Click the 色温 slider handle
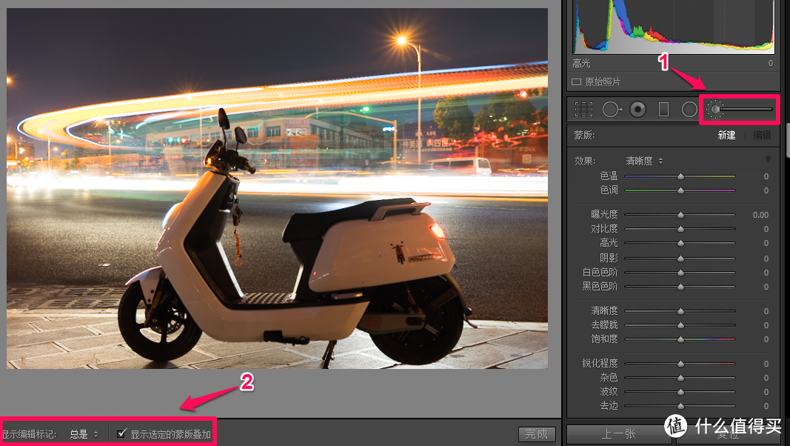Screen dimensions: 790x446 point(680,176)
